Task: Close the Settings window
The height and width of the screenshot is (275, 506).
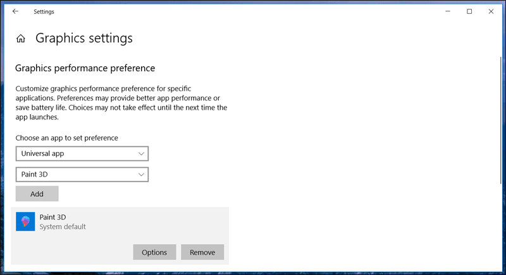Action: coord(491,11)
